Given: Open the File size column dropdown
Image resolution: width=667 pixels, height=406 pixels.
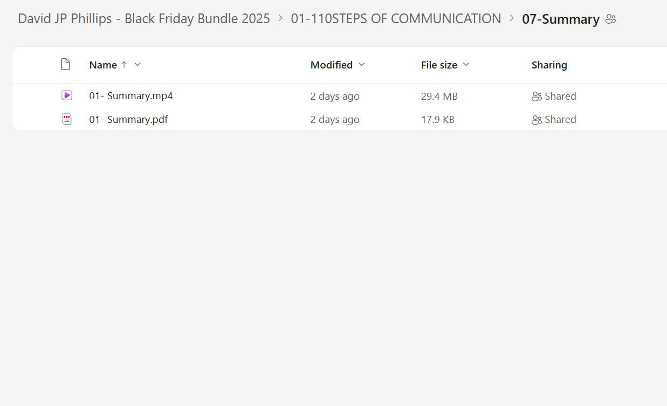Looking at the screenshot, I should tap(466, 65).
